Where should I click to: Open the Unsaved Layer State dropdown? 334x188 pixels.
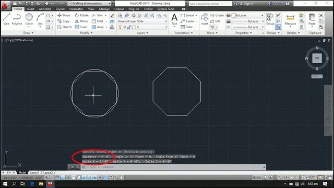point(142,21)
